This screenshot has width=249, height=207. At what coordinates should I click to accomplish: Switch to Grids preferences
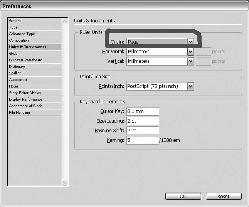34,53
